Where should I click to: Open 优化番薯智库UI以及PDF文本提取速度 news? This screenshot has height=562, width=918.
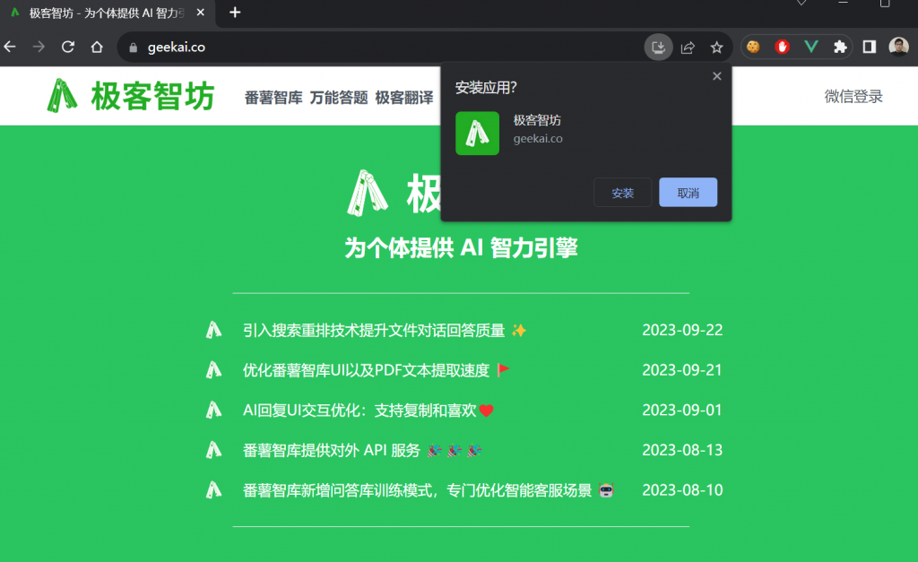point(377,370)
